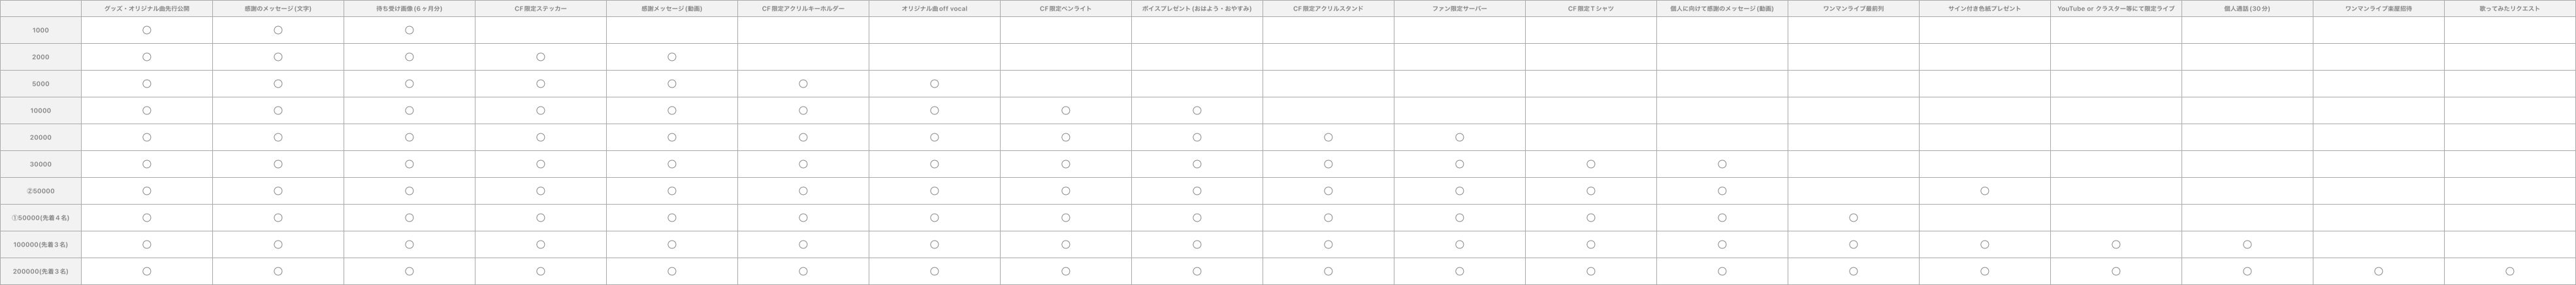Select the 5000 row header
The width and height of the screenshot is (2576, 285).
point(41,84)
